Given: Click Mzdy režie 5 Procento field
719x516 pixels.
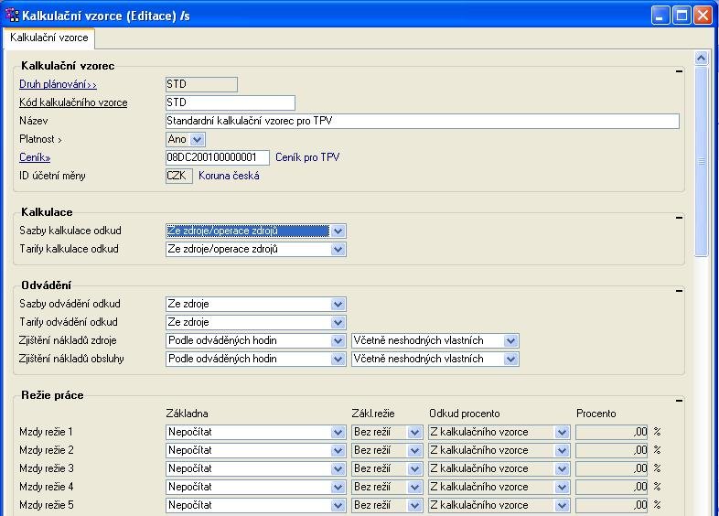Looking at the screenshot, I should 612,505.
